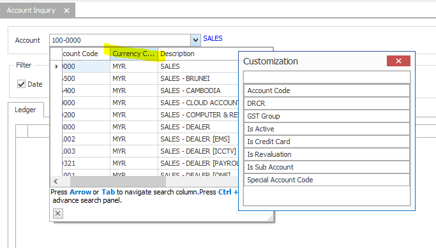
Task: Close the Account Inquiry tab
Action: 66,11
